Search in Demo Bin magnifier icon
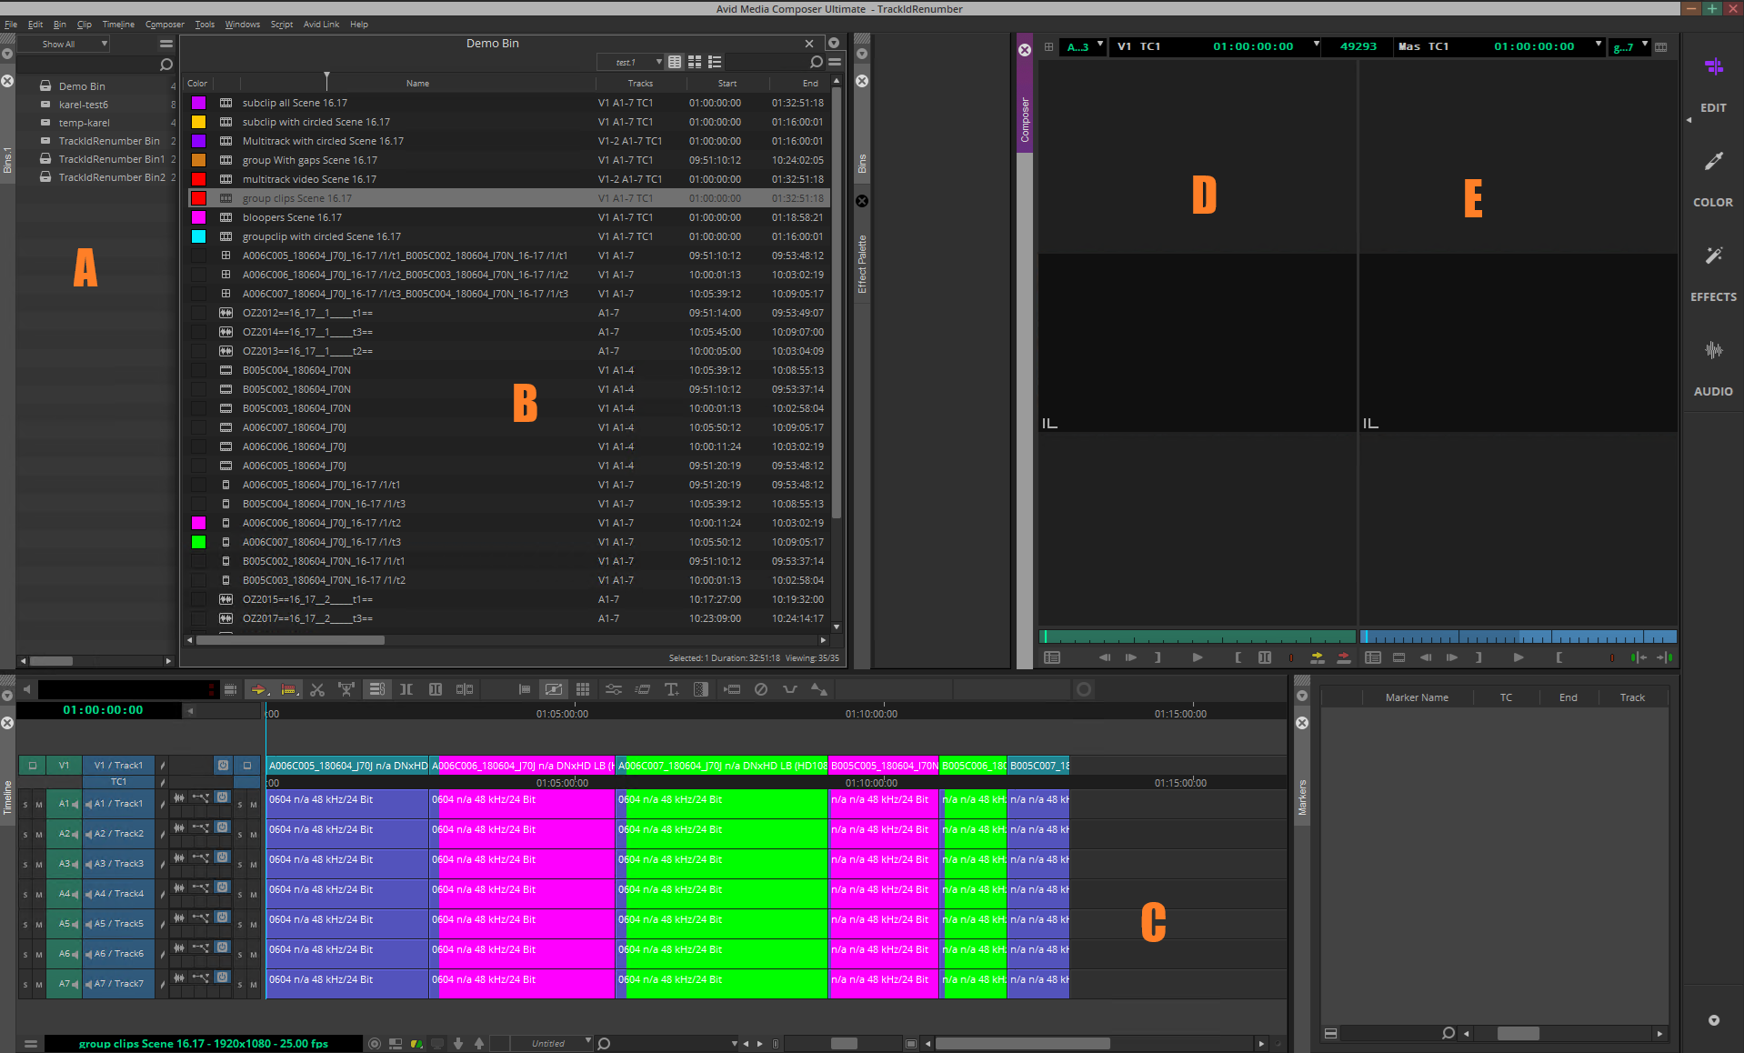 [816, 62]
